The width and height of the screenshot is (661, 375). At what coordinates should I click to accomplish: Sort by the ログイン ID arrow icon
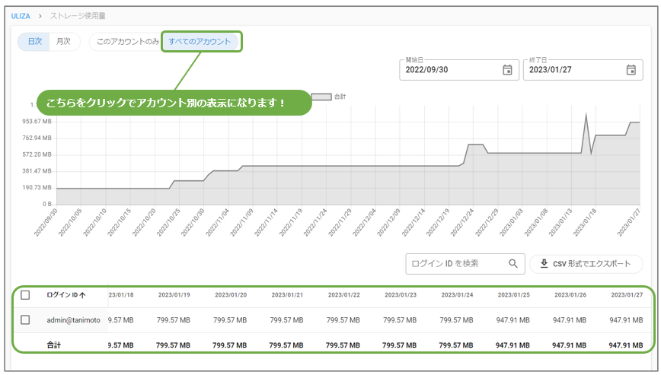[x=83, y=295]
